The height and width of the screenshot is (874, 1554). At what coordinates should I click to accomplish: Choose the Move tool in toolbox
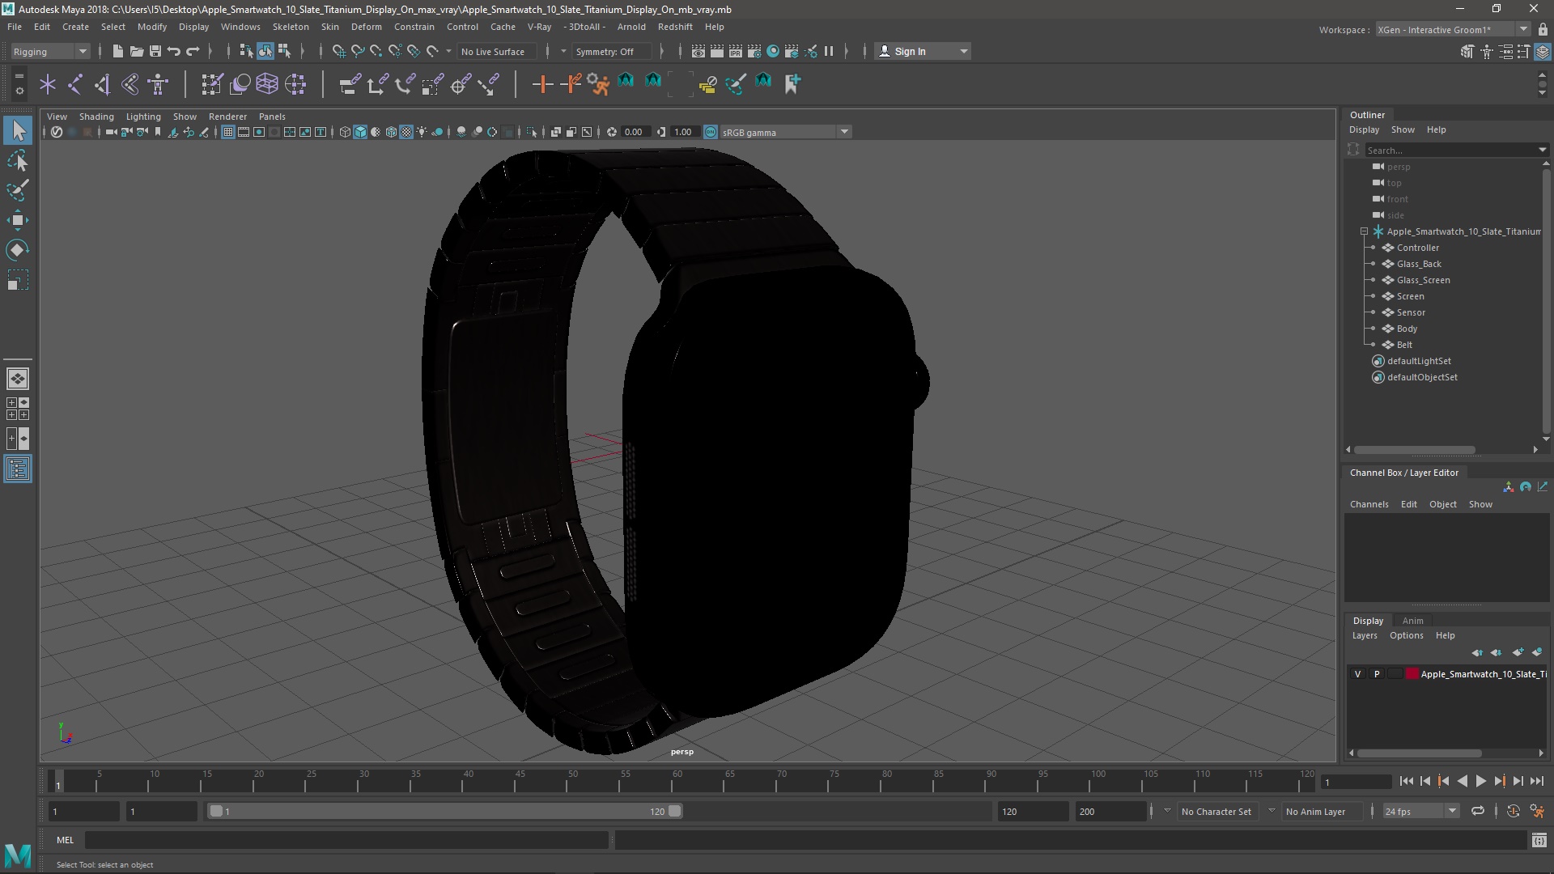pos(18,220)
